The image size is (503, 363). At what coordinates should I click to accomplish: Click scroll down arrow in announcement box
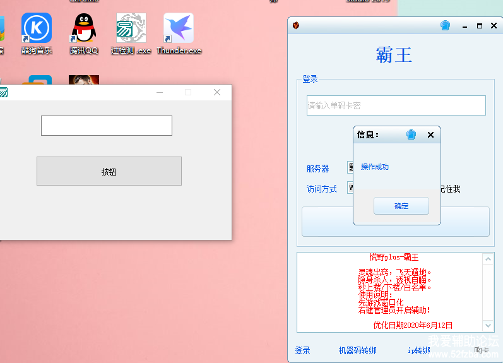(x=488, y=326)
